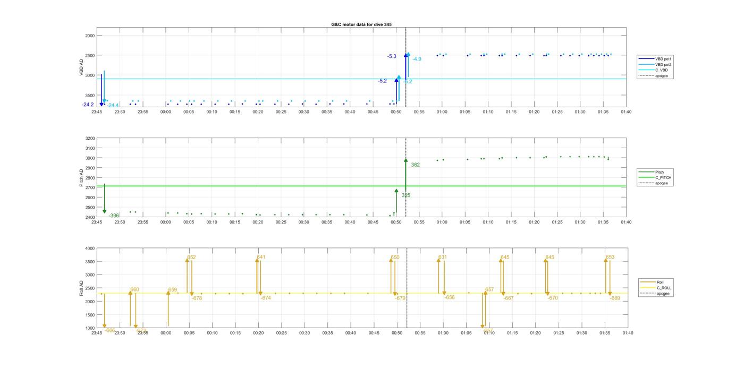Select the C_PITCH legend entry
This screenshot has height=368, width=744.
point(655,178)
